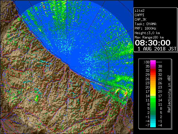Click the 'ilts2' label in info box
Image resolution: width=178 pixels, height=134 pixels.
(x=140, y=11)
